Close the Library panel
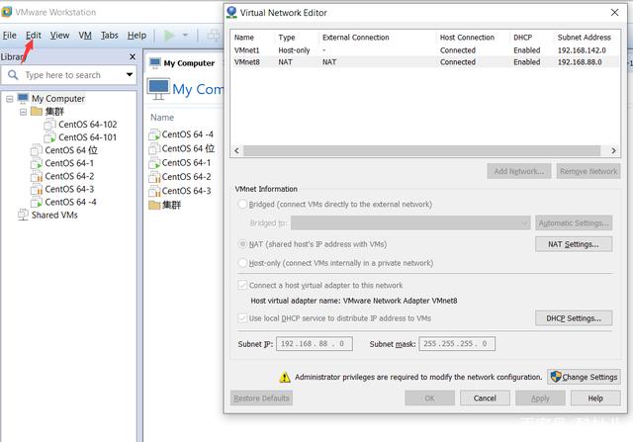The width and height of the screenshot is (633, 442). pyautogui.click(x=132, y=57)
